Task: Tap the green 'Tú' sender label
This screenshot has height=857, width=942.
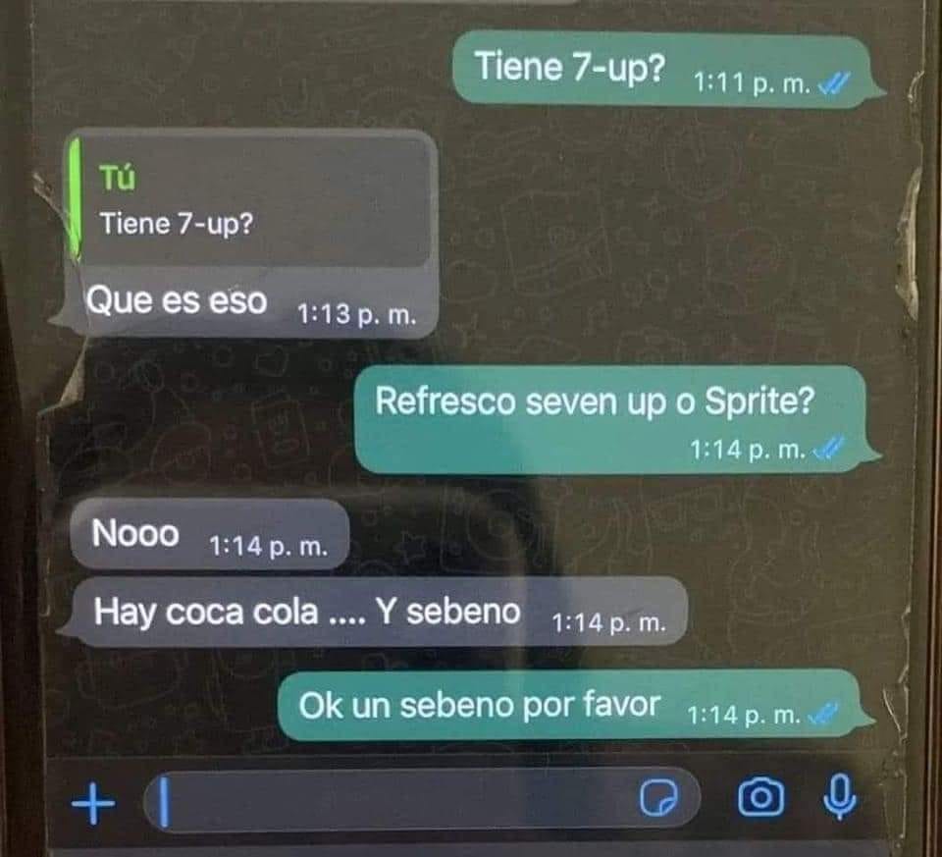Action: pyautogui.click(x=117, y=178)
